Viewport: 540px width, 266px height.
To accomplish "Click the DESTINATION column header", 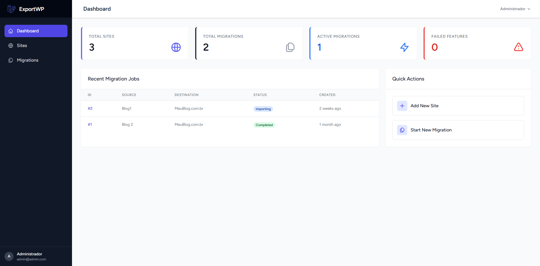I will (x=186, y=95).
